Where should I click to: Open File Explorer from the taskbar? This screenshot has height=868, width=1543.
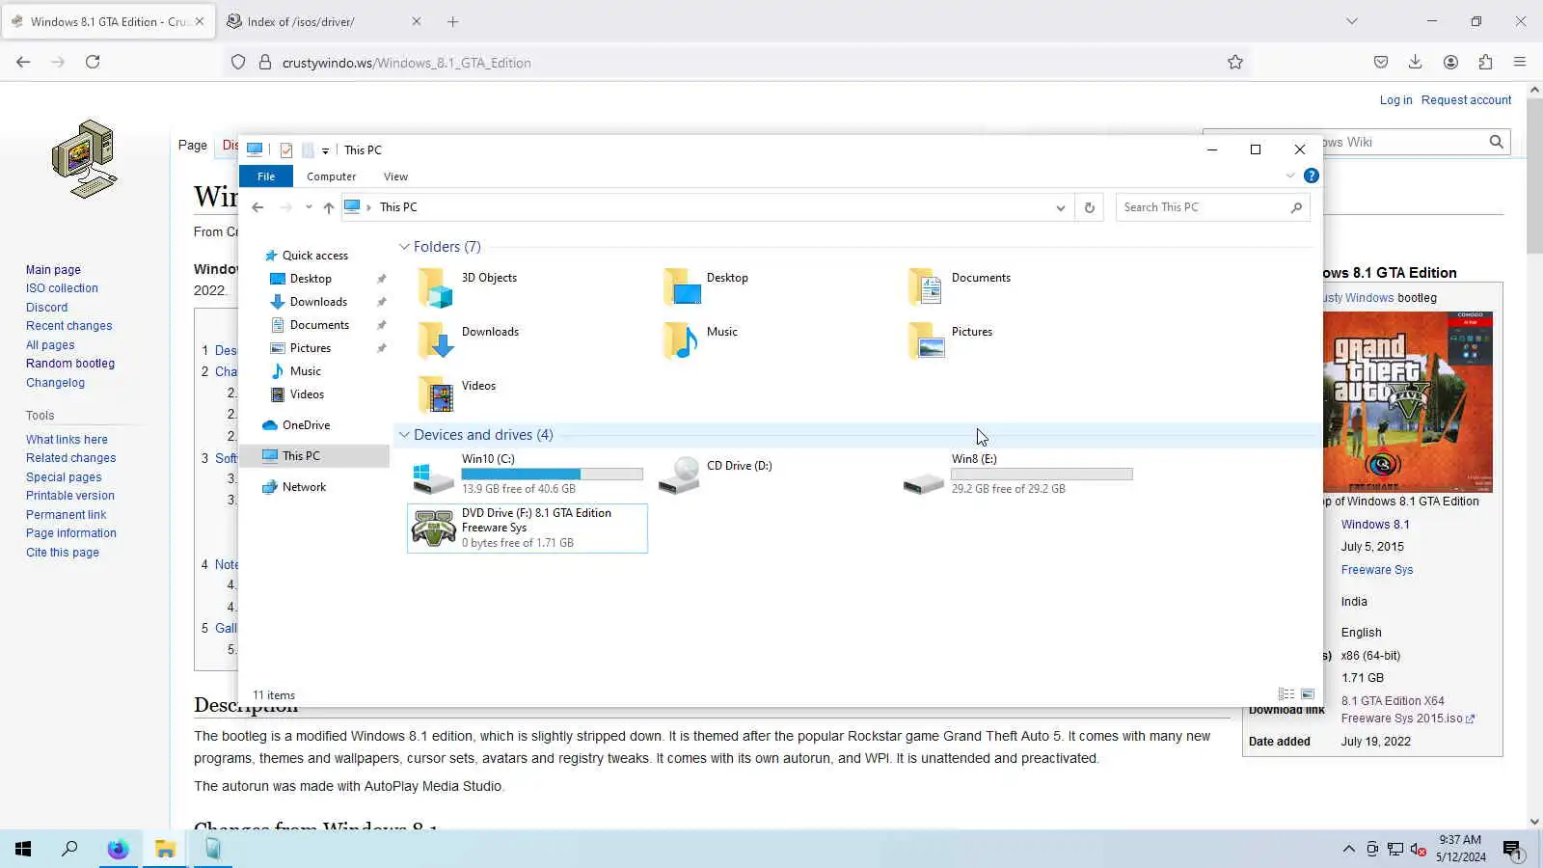click(165, 849)
